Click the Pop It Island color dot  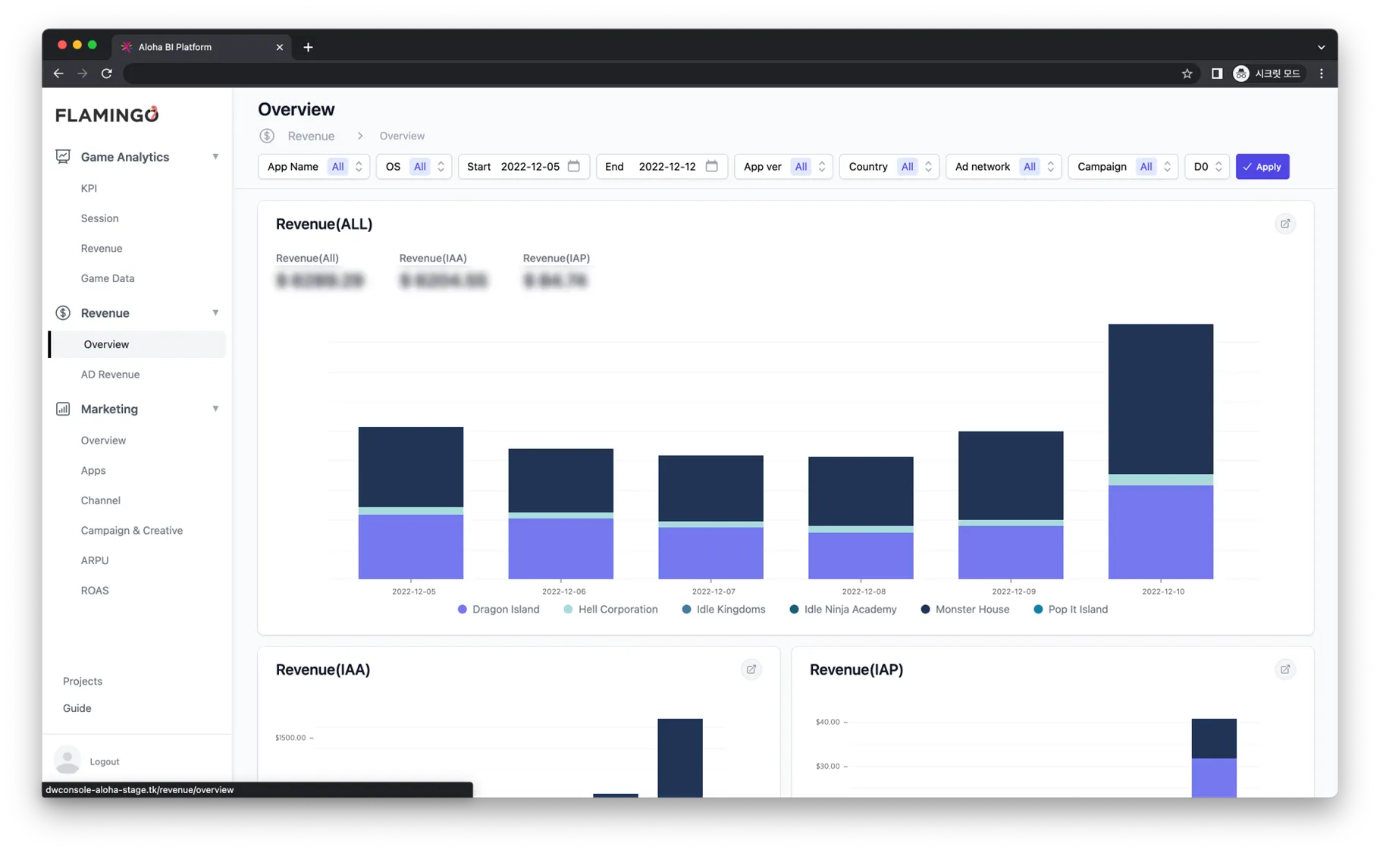point(1038,610)
